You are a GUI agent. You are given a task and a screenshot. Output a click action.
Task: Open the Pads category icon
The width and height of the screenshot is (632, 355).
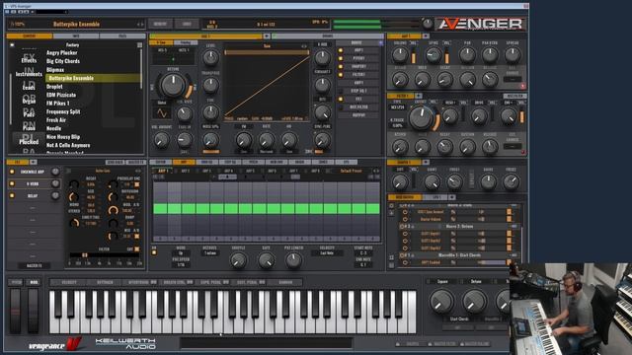pos(29,113)
